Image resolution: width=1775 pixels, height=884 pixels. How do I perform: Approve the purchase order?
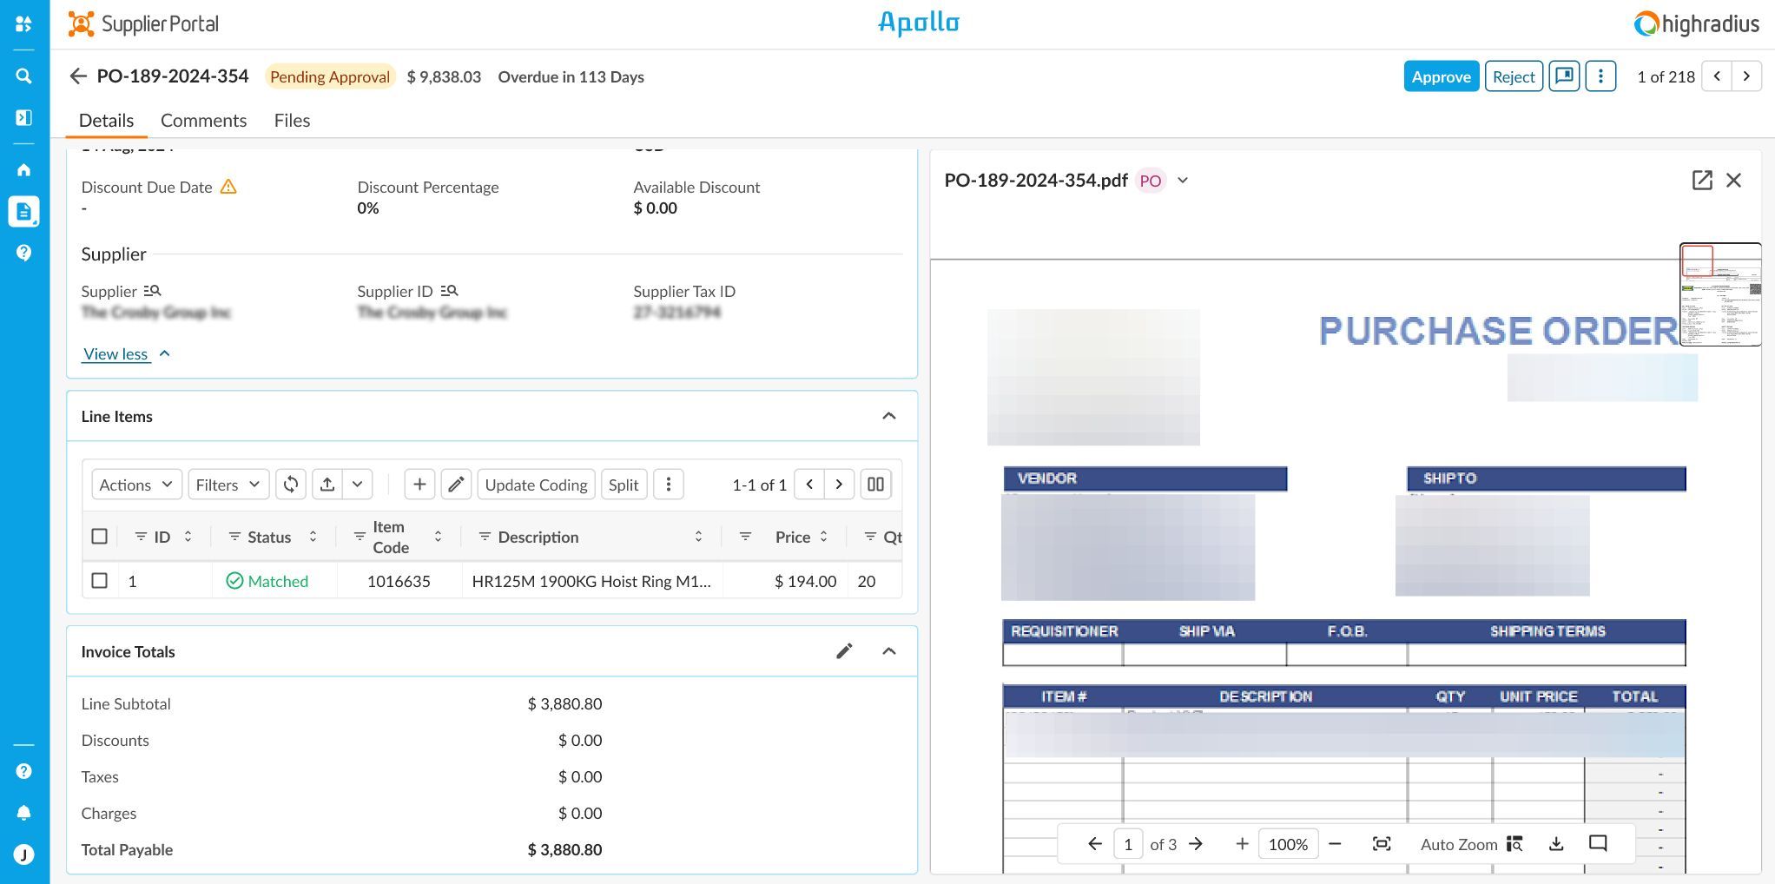coord(1441,76)
